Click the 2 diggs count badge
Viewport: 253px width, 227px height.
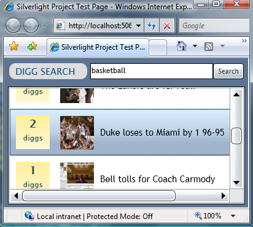(x=33, y=132)
